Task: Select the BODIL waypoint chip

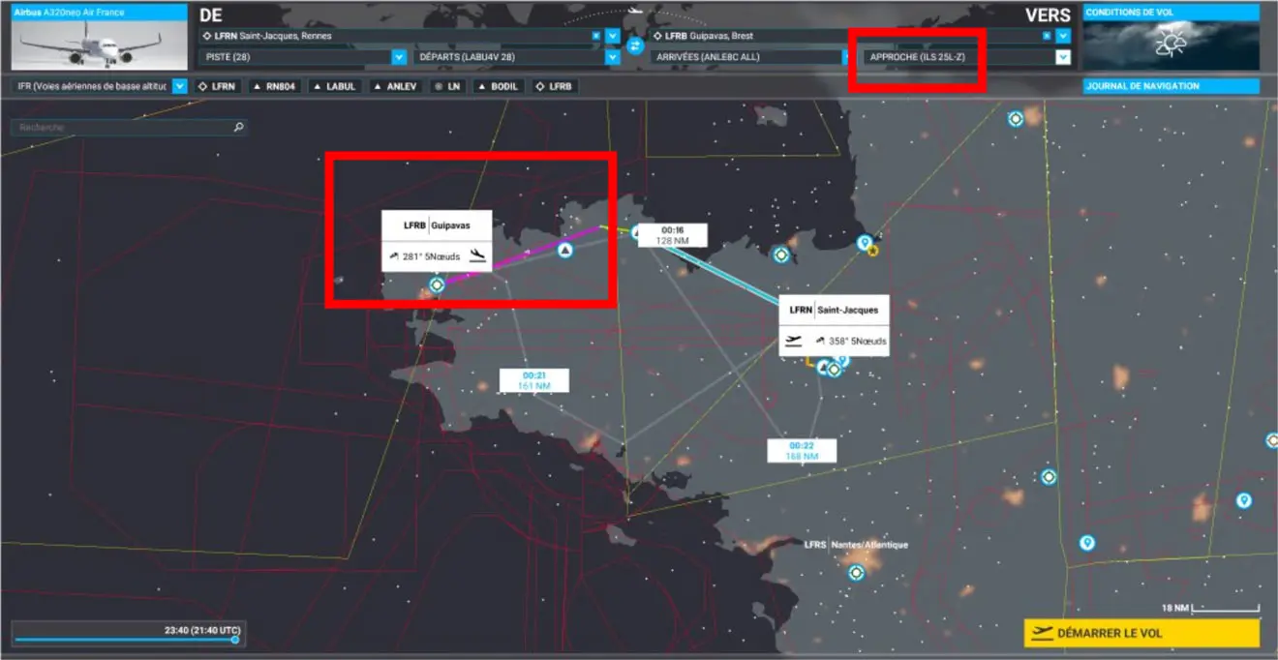Action: 499,86
